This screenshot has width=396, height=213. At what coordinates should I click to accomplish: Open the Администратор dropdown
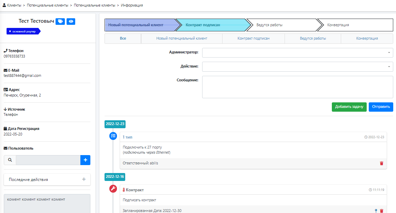tap(297, 52)
